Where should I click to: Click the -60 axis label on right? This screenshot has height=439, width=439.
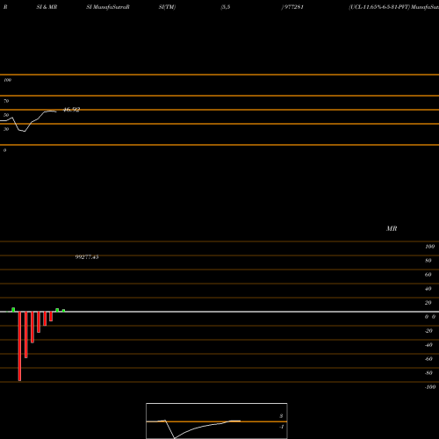(x=428, y=359)
